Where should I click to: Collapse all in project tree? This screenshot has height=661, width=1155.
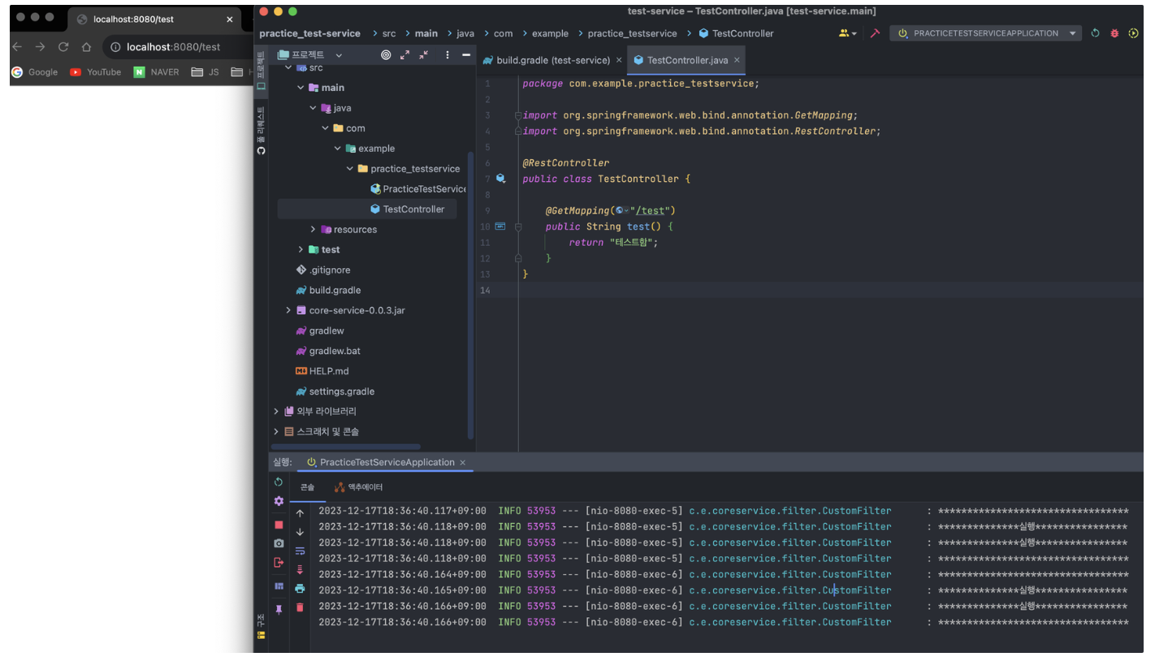click(423, 54)
